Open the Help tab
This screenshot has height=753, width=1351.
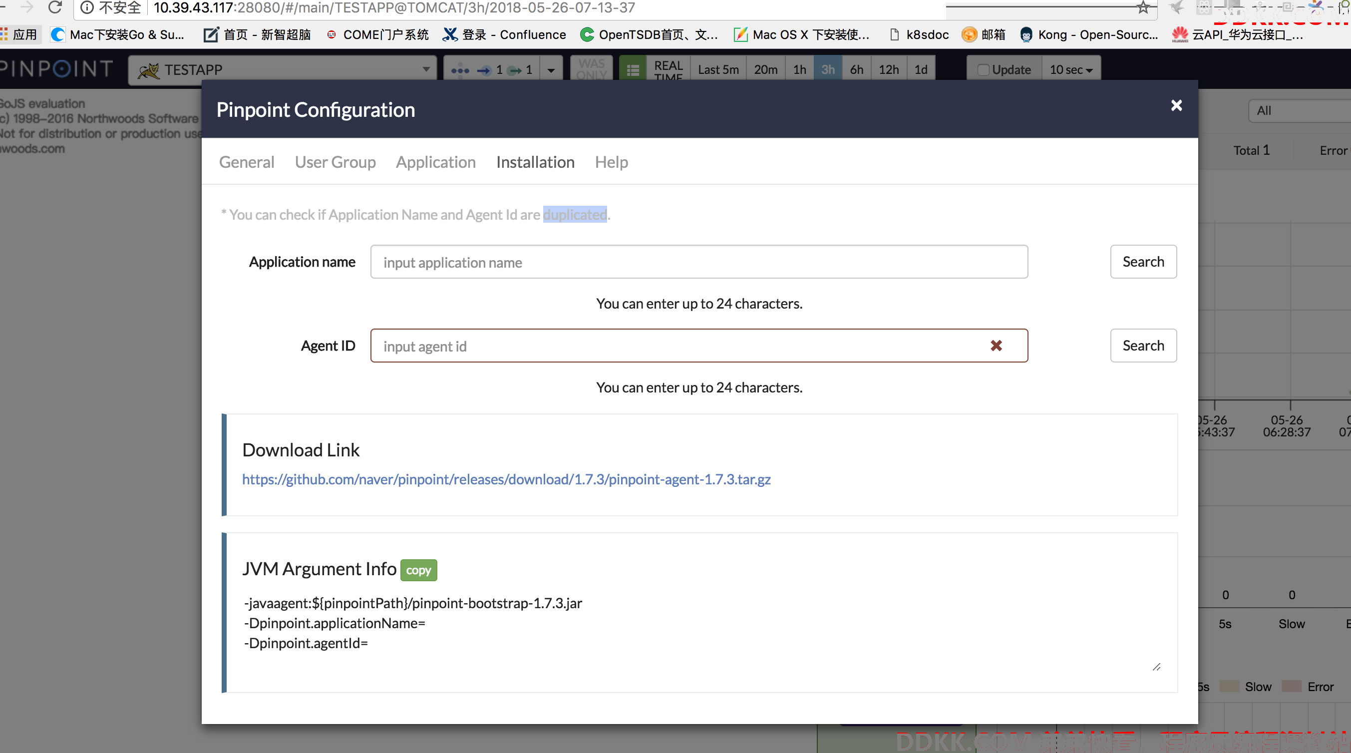click(x=611, y=162)
